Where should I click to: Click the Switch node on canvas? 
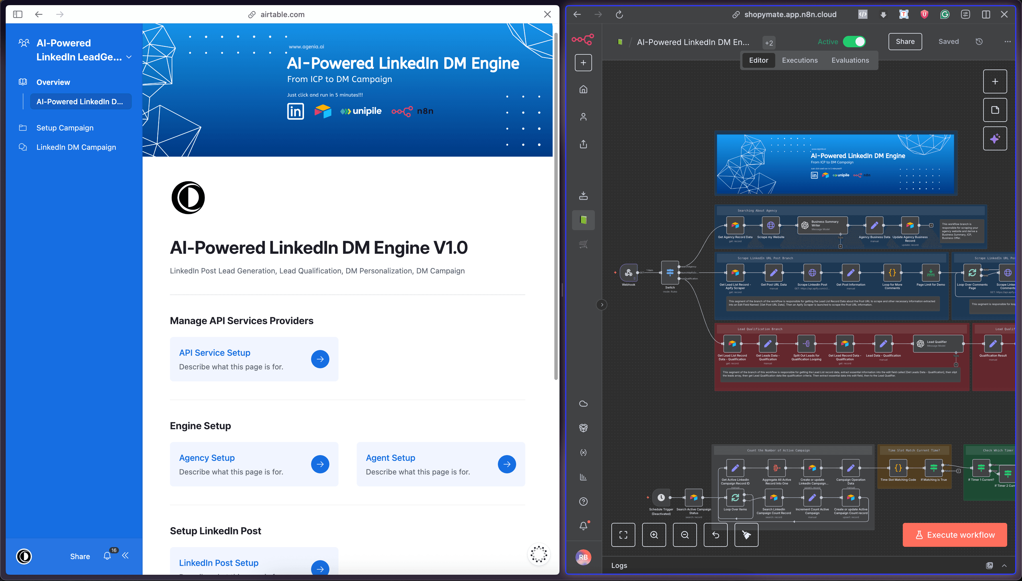670,273
